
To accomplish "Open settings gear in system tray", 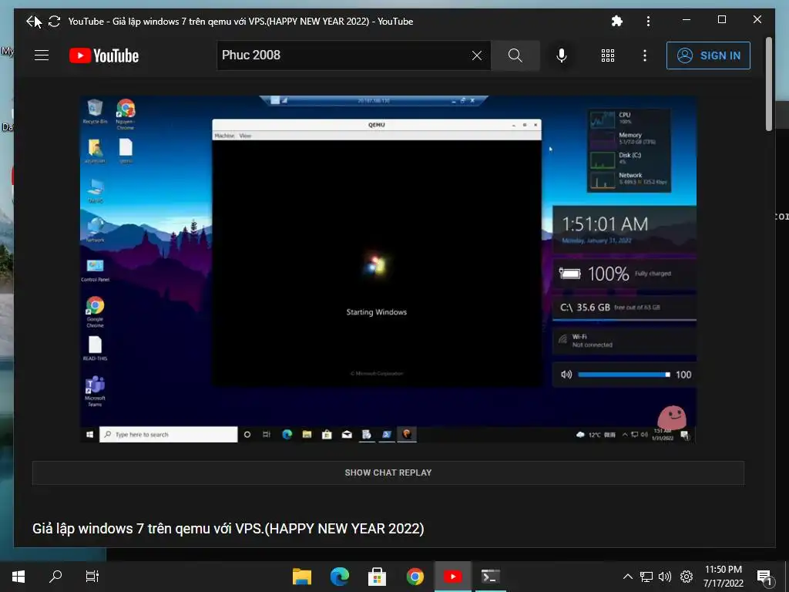I will coord(687,577).
